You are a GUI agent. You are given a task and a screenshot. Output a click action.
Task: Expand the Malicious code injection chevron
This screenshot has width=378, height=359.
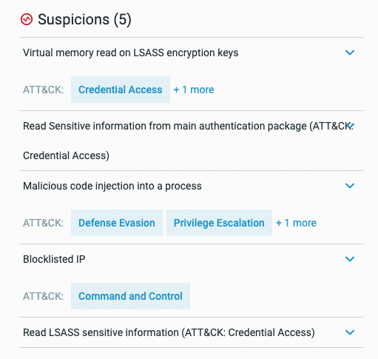point(350,186)
